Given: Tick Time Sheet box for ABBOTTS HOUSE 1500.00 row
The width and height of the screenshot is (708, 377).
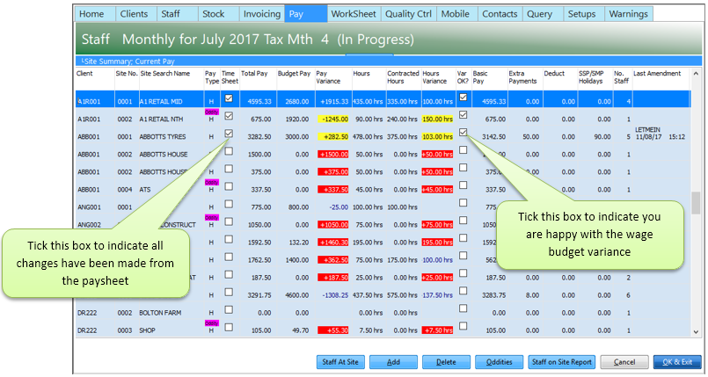Looking at the screenshot, I should (229, 150).
